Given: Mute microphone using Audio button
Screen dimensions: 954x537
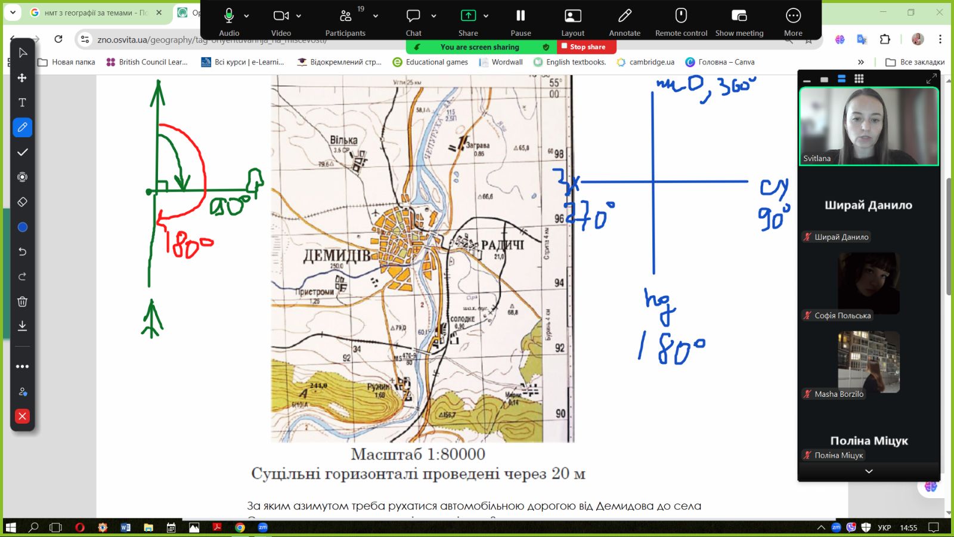Looking at the screenshot, I should tap(229, 21).
